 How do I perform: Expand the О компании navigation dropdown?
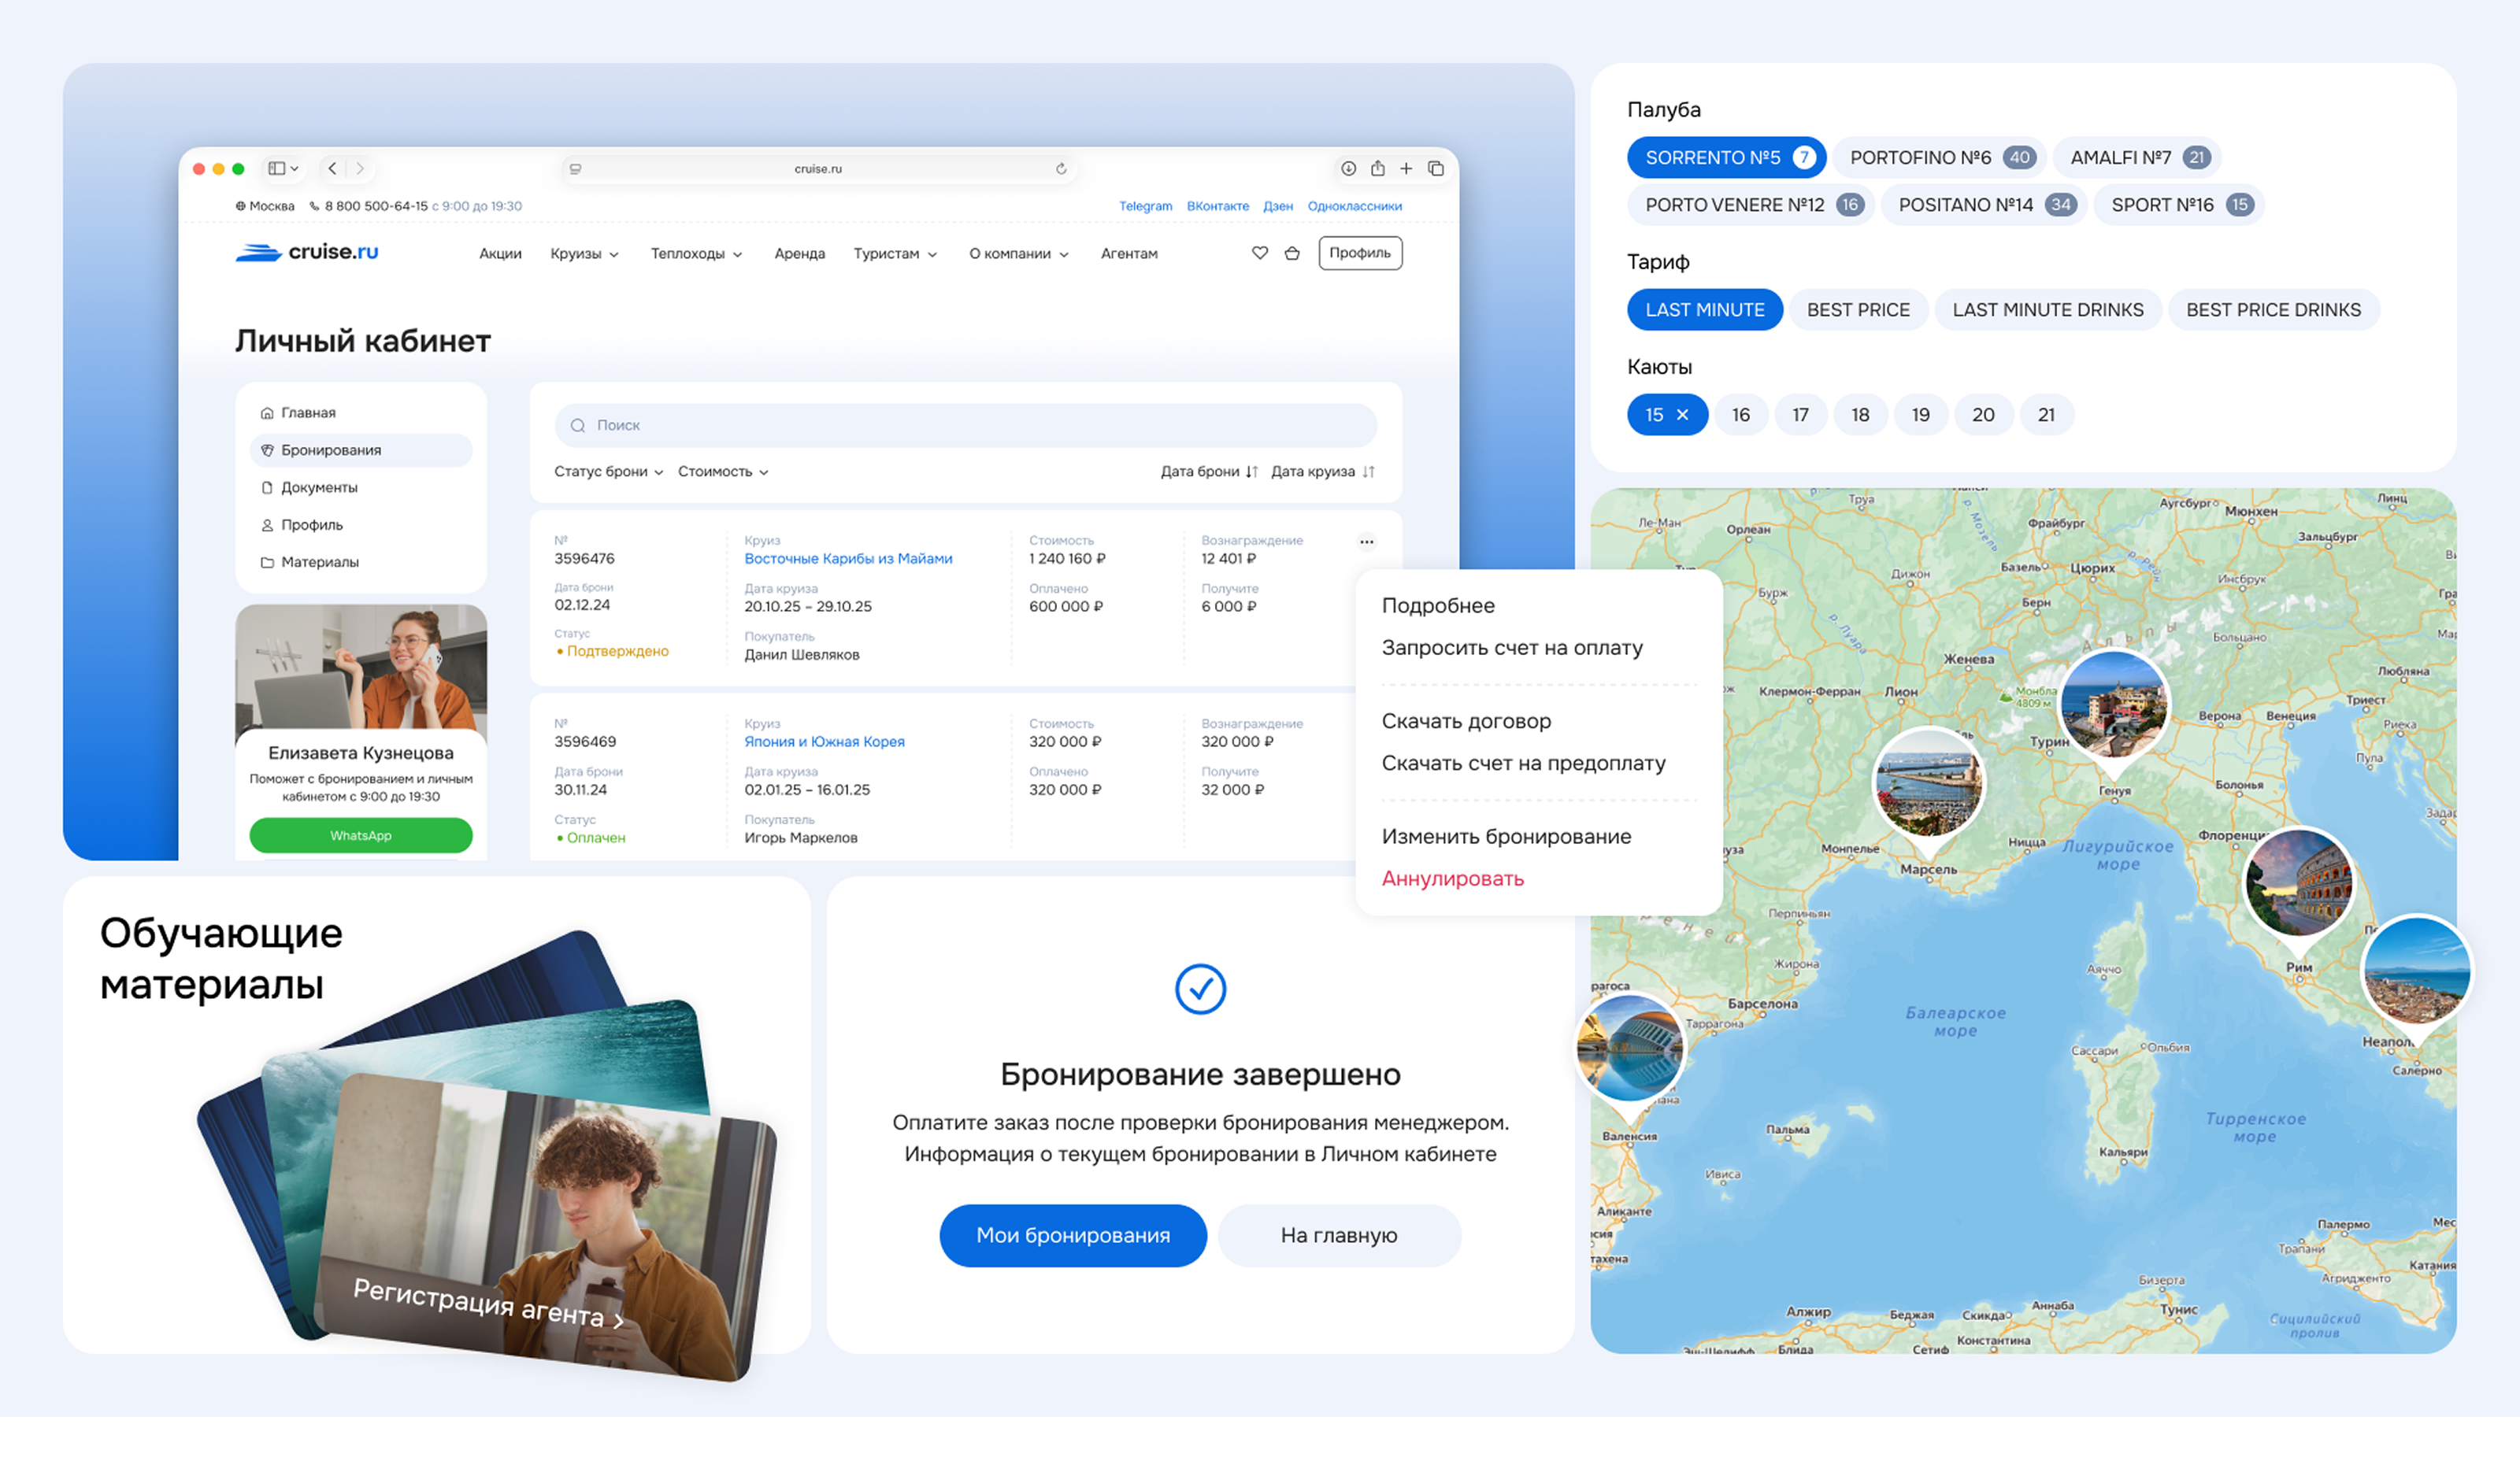pos(1019,253)
